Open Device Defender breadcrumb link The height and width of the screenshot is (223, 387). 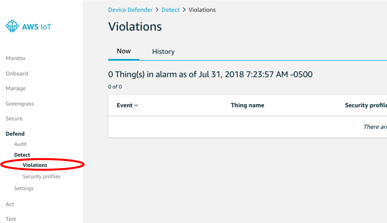pyautogui.click(x=130, y=10)
